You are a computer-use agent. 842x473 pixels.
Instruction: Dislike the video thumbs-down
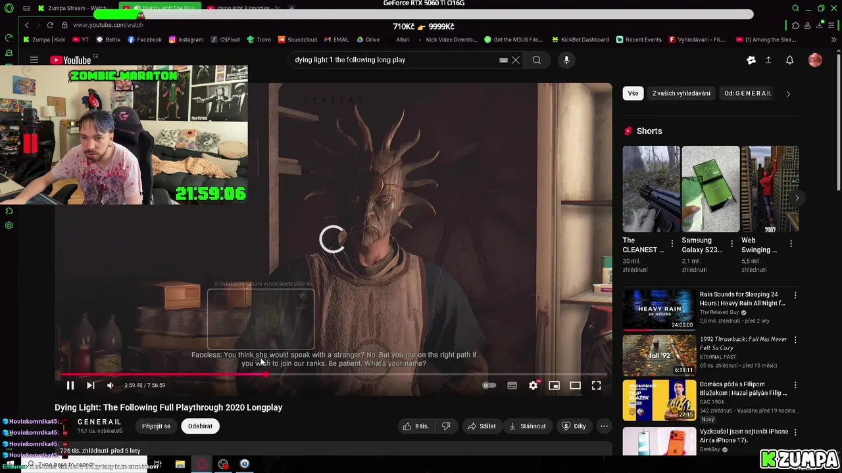point(446,426)
